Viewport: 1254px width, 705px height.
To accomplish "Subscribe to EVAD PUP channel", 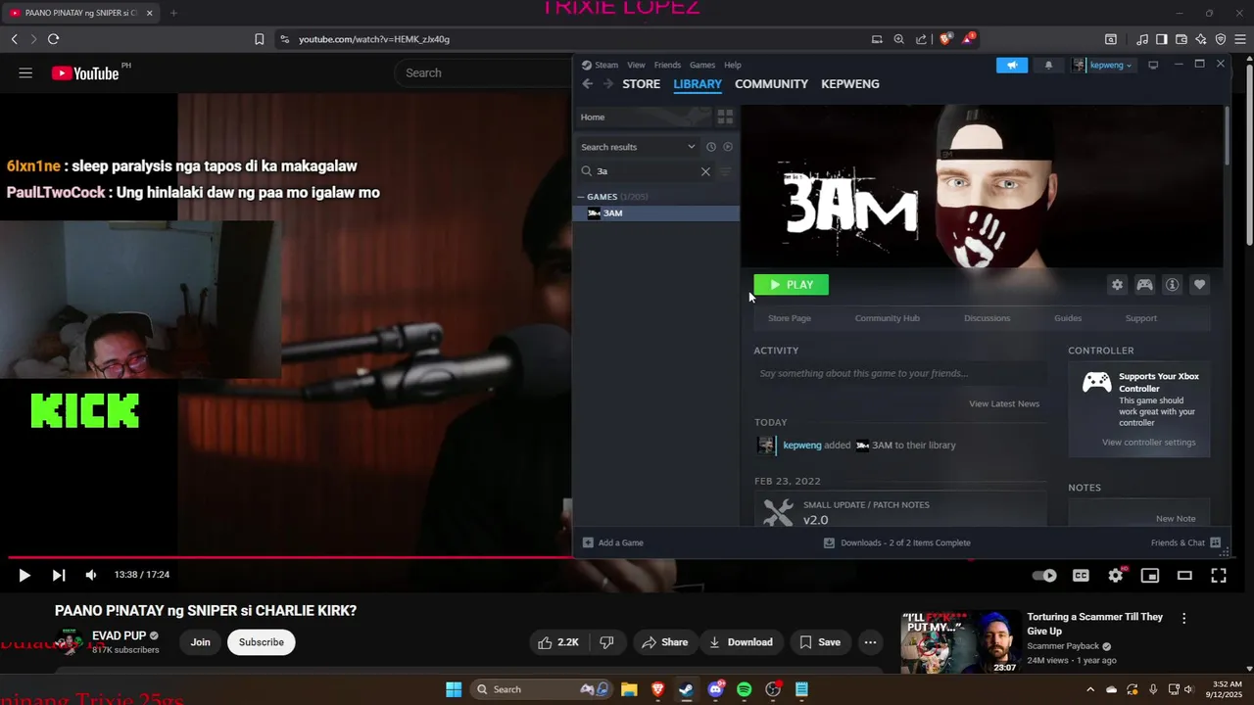I will click(262, 642).
